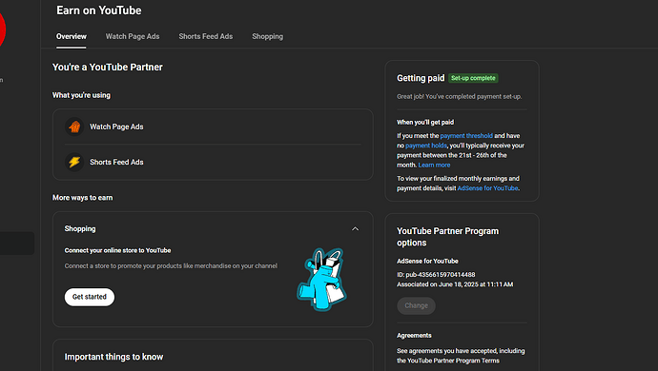658x371 pixels.
Task: Open the Shorts Feed Ads tab
Action: [206, 36]
